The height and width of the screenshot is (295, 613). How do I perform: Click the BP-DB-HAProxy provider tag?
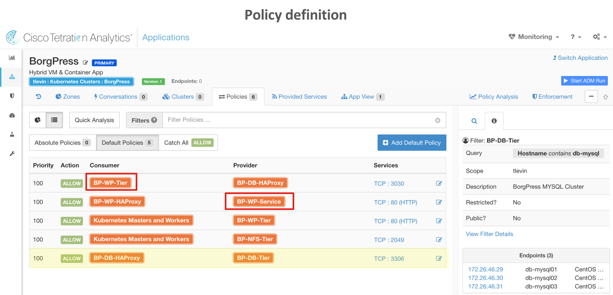click(260, 183)
